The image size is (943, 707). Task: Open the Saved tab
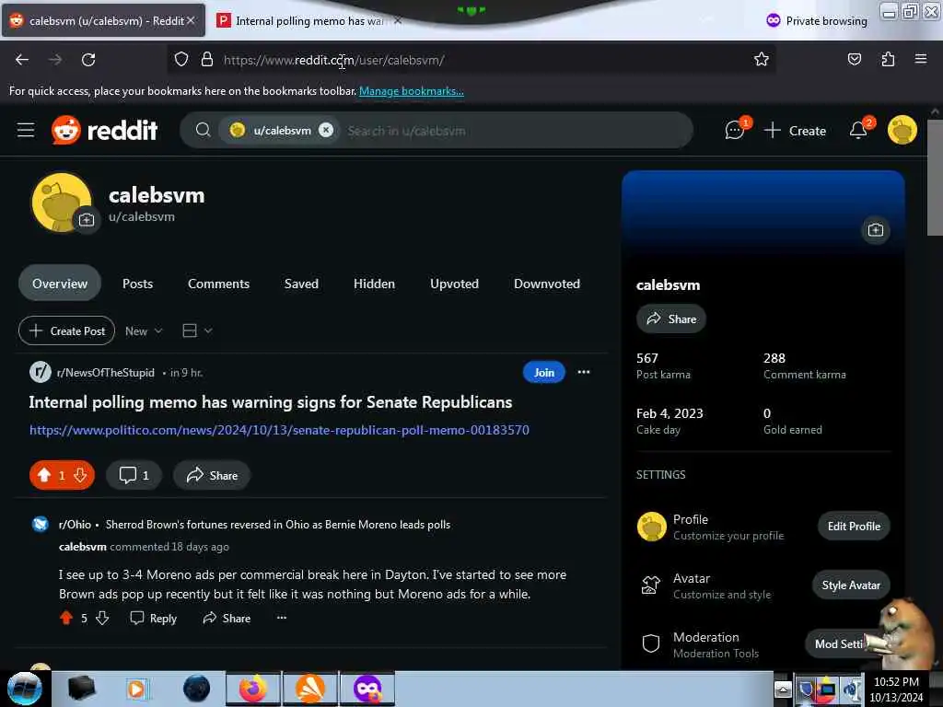point(301,284)
